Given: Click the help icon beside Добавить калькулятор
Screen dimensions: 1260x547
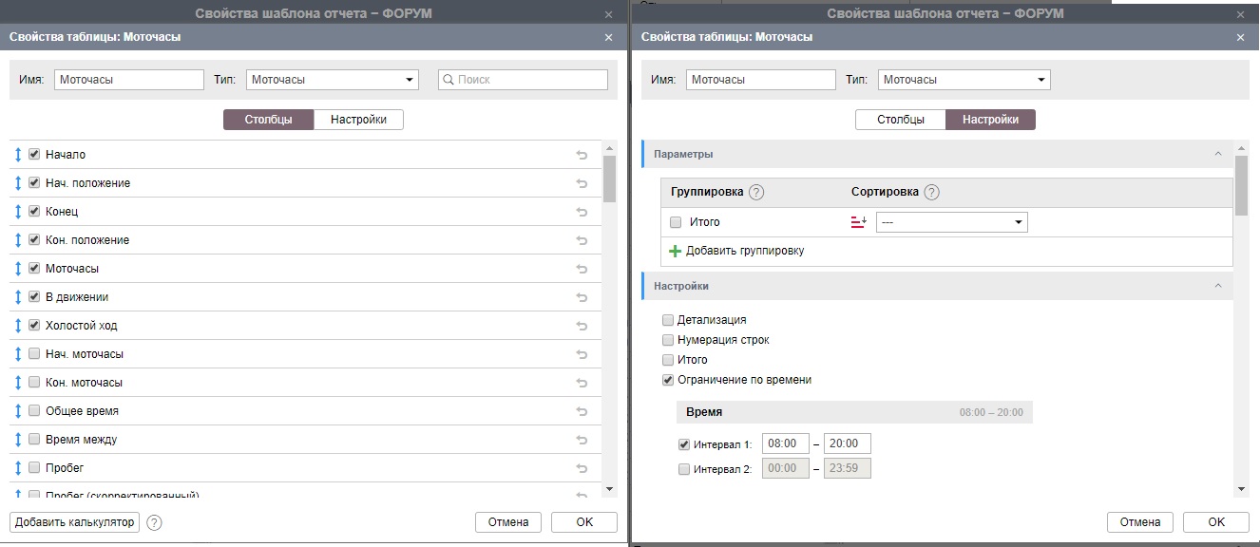Looking at the screenshot, I should (x=155, y=522).
